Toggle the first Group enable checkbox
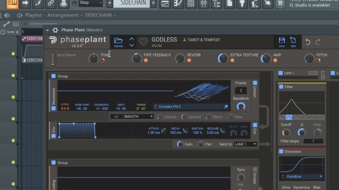339x190 pixels. click(x=53, y=76)
